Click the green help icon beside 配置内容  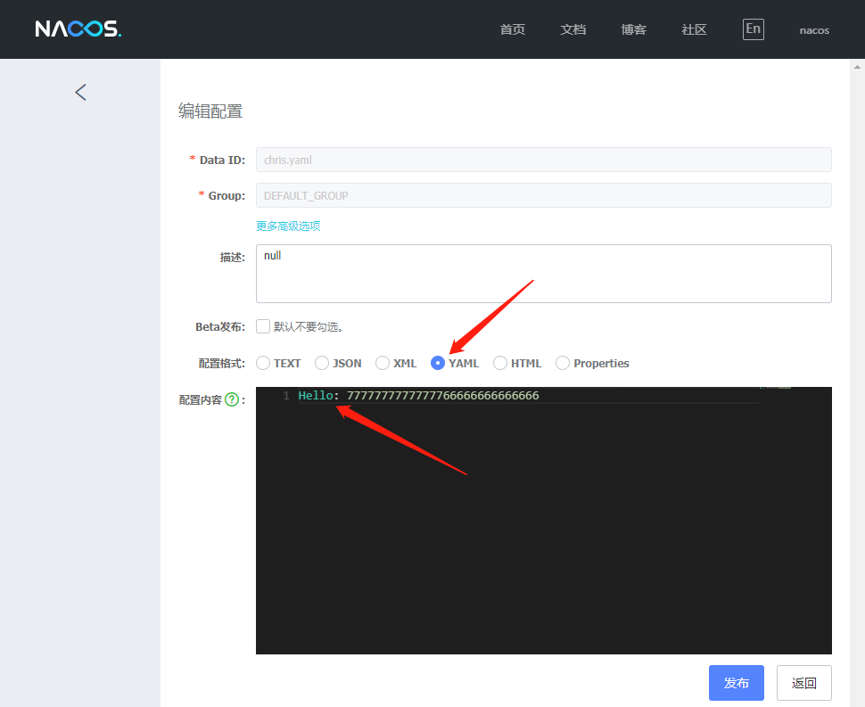[x=232, y=399]
